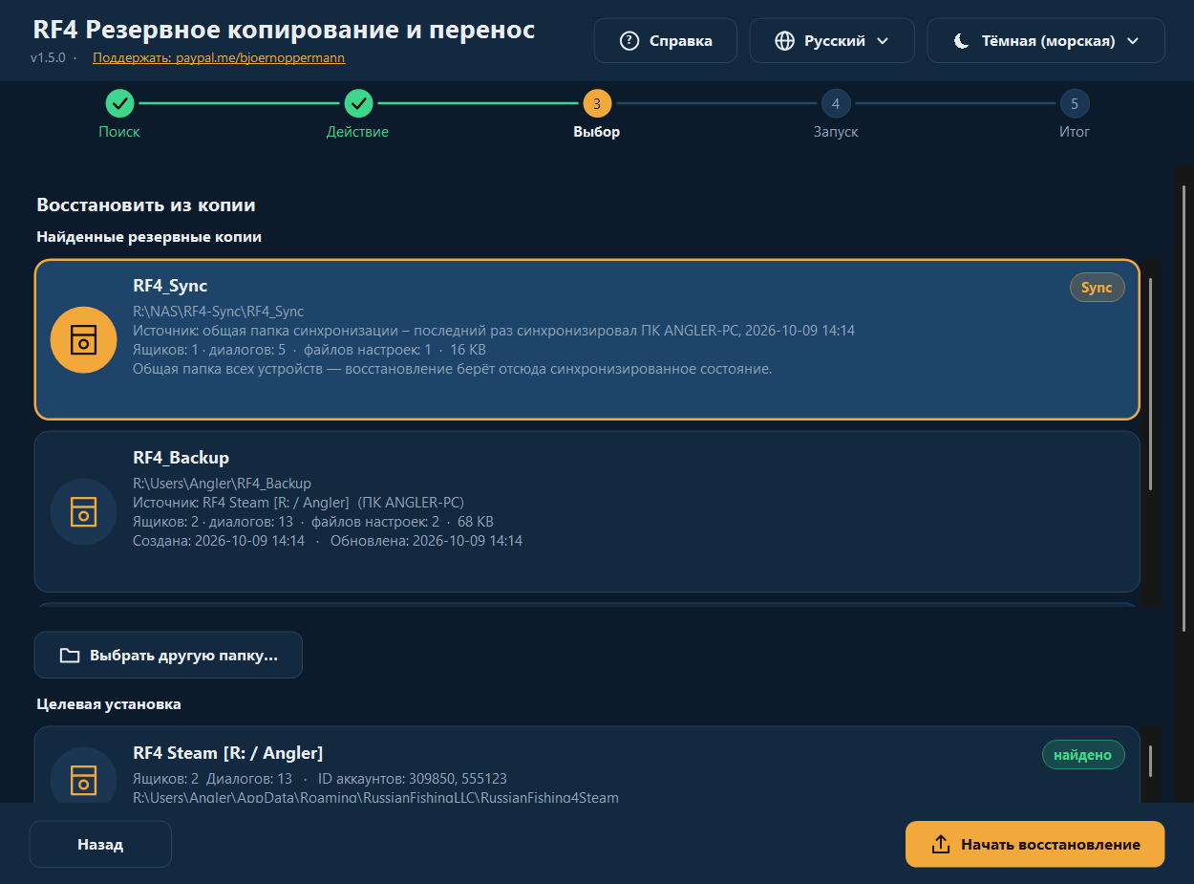
Task: Open the paypal.me support link
Action: pyautogui.click(x=219, y=58)
